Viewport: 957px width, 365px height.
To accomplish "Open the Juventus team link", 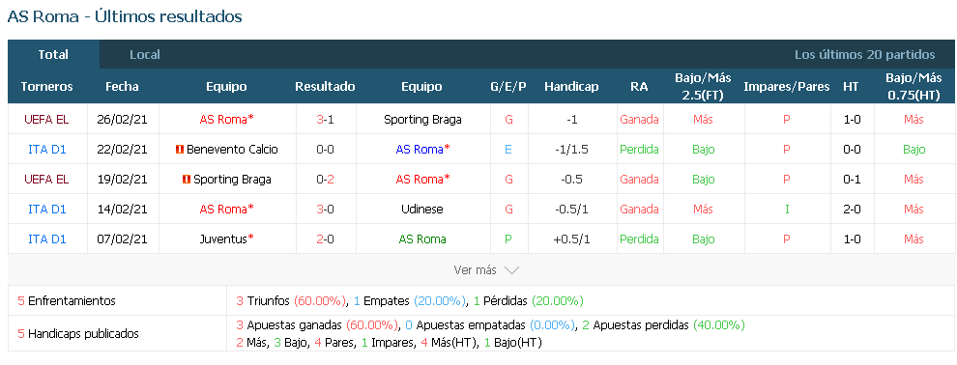I will tap(222, 239).
